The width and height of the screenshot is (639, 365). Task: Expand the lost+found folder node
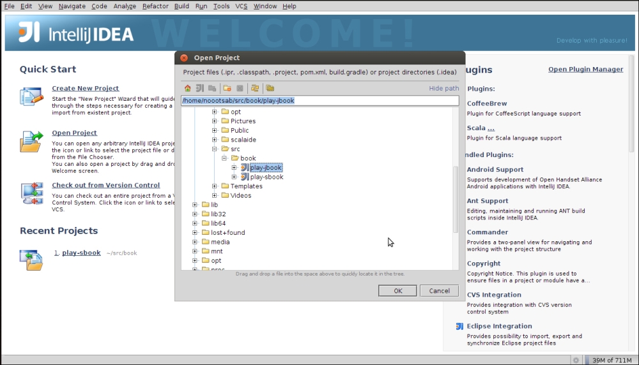click(x=195, y=233)
